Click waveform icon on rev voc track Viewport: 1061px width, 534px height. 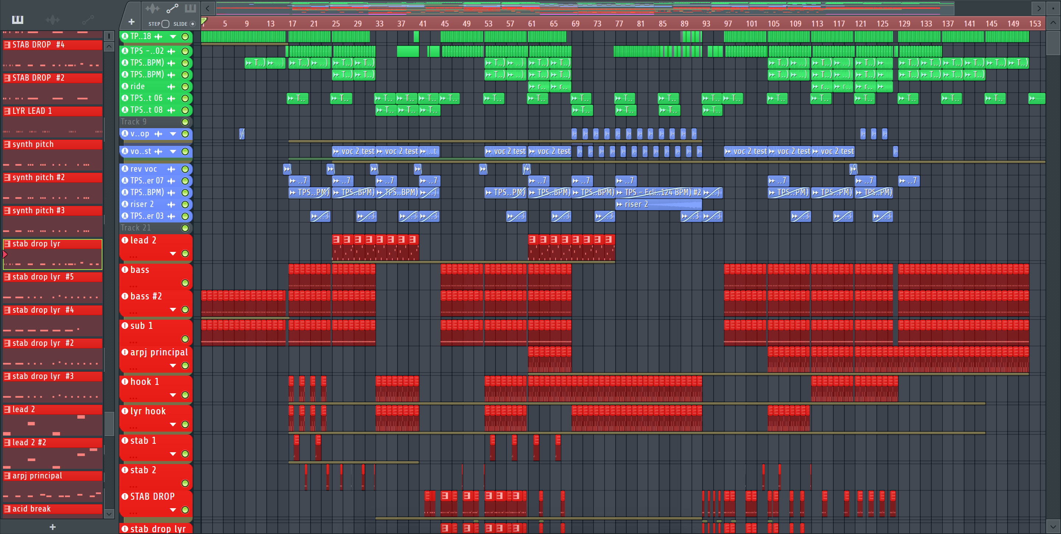171,169
